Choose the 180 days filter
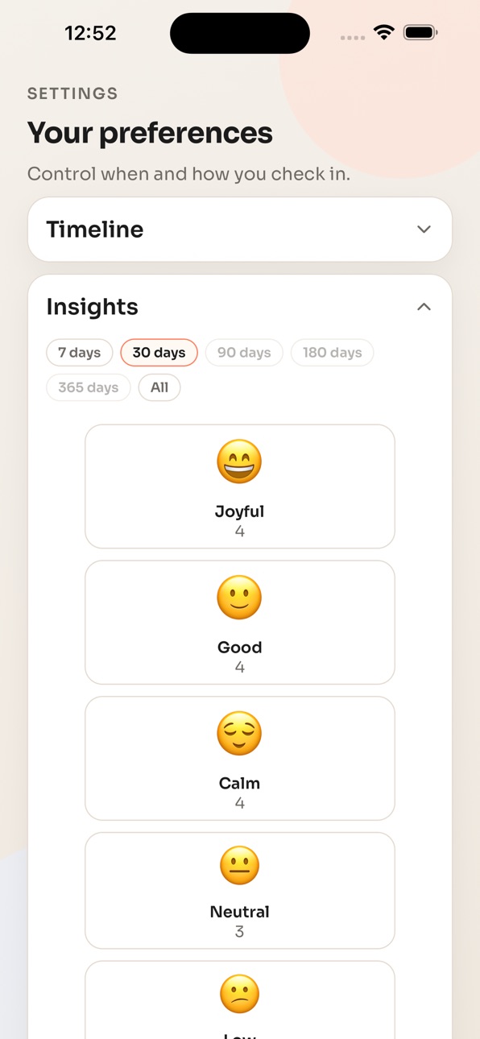The image size is (480, 1039). (x=332, y=353)
